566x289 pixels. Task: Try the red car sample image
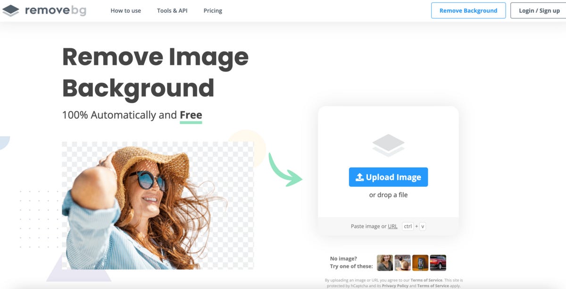point(438,263)
